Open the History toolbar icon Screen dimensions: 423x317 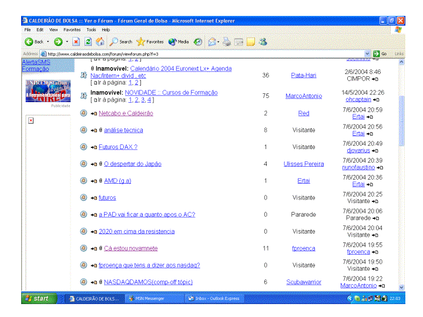click(x=199, y=42)
